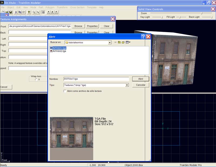Click the Cut scissors icon in the toolbar
The width and height of the screenshot is (216, 167).
coord(16,12)
